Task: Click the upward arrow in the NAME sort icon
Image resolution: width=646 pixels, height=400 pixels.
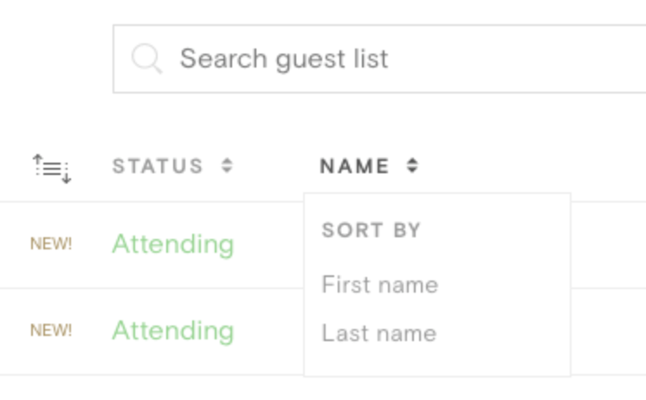Action: [412, 161]
